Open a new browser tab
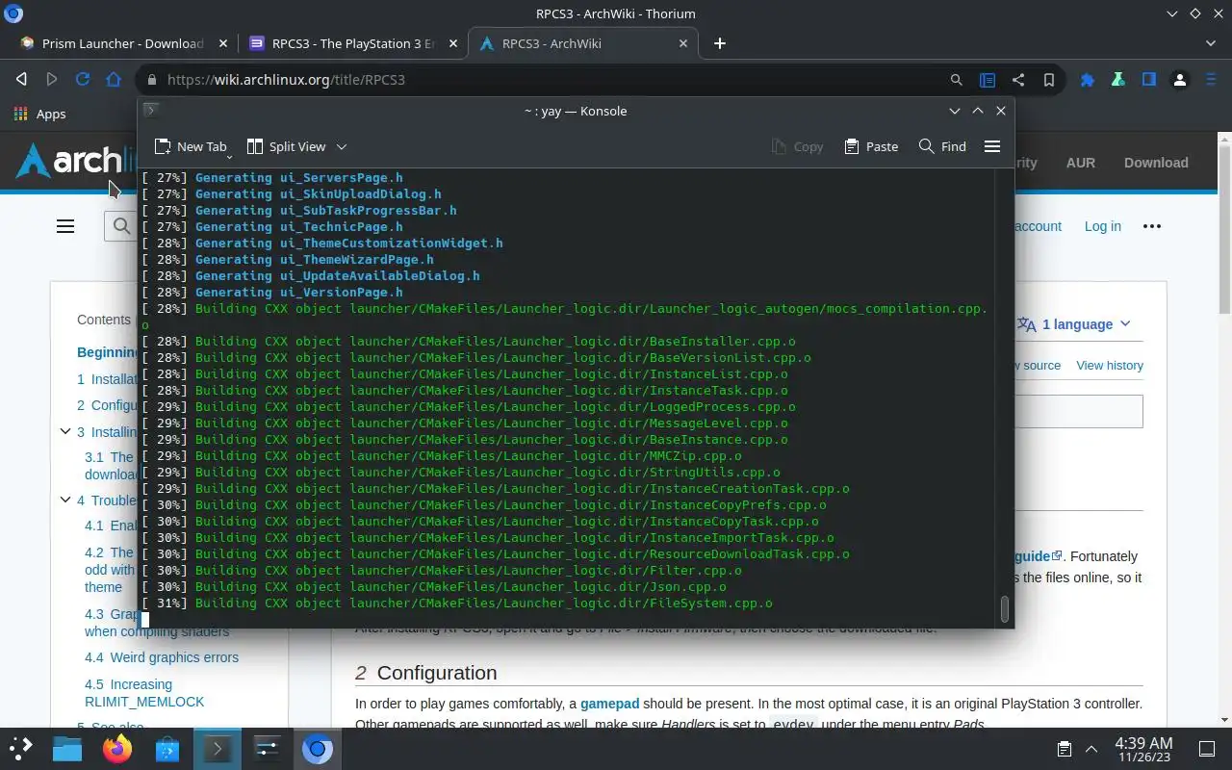 [720, 43]
